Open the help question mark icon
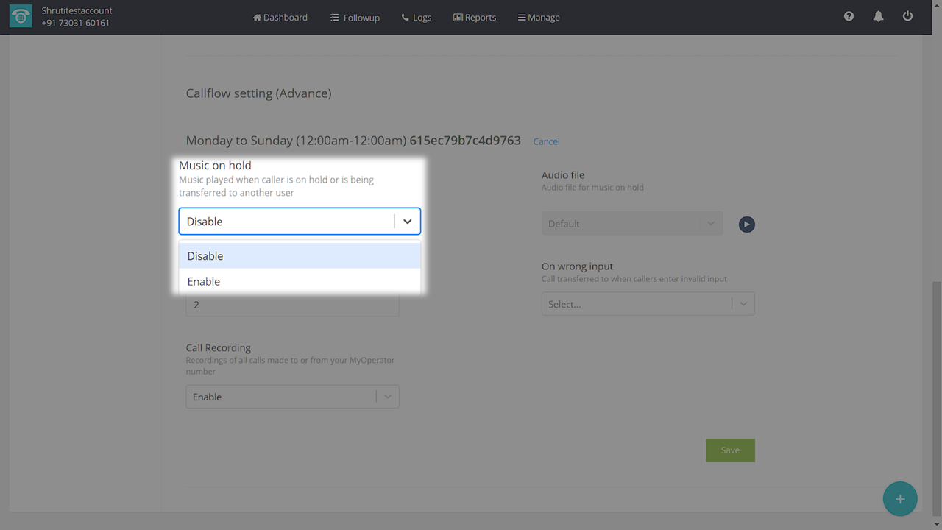The height and width of the screenshot is (530, 942). [849, 16]
